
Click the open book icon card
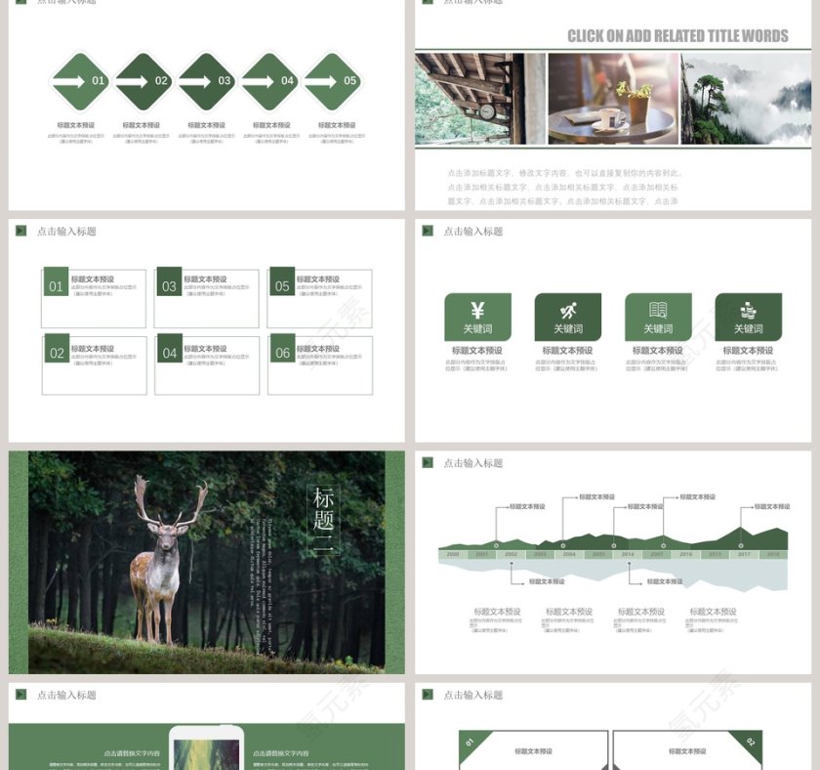click(658, 317)
